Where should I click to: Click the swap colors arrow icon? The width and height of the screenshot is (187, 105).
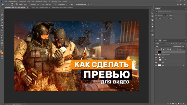pyautogui.click(x=3, y=50)
